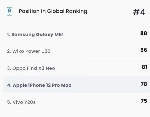Click the rank number 1. before Samsung

point(9,35)
